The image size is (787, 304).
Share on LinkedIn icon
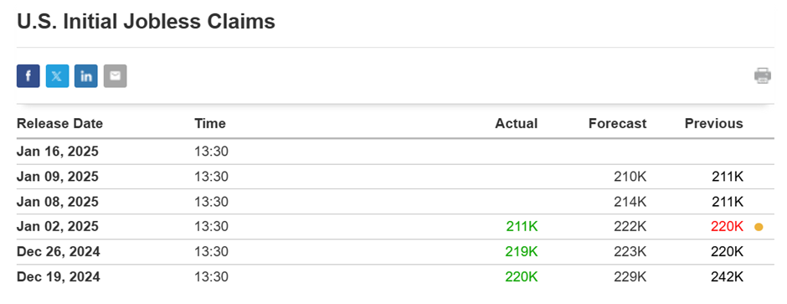pos(86,76)
